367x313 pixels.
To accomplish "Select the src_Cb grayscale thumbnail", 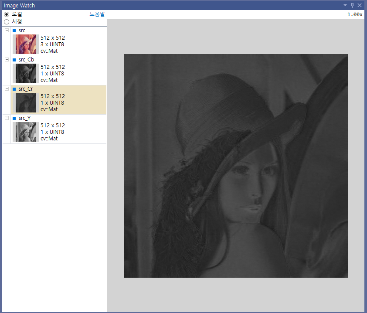I will coord(26,74).
